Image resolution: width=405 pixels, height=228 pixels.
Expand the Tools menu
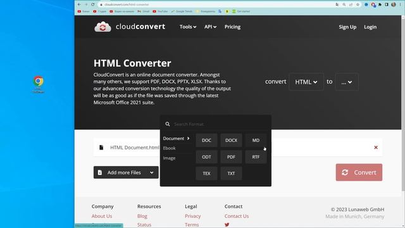pos(188,27)
